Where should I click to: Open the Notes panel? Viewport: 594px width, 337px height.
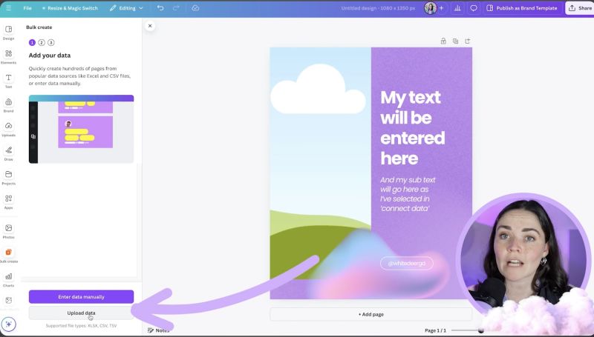coord(158,330)
